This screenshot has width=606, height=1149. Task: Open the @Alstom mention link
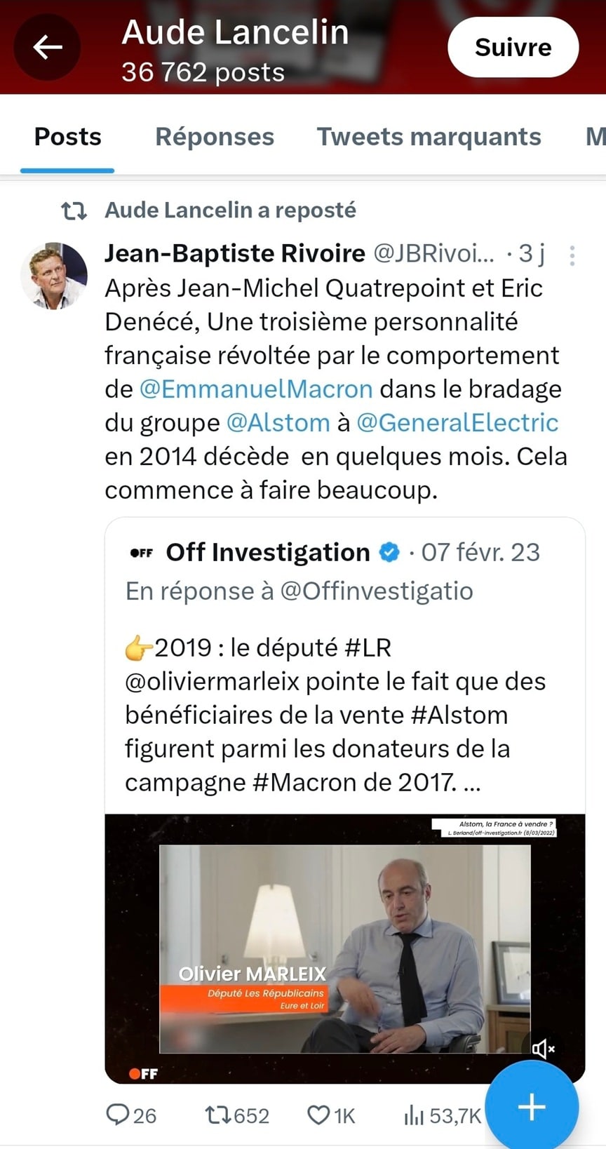tap(278, 422)
